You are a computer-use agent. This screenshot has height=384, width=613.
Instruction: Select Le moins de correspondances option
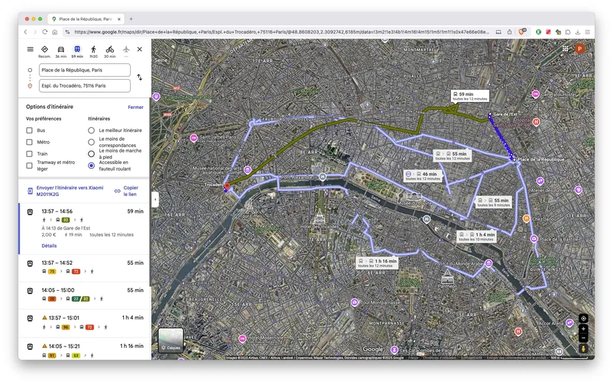pos(91,142)
